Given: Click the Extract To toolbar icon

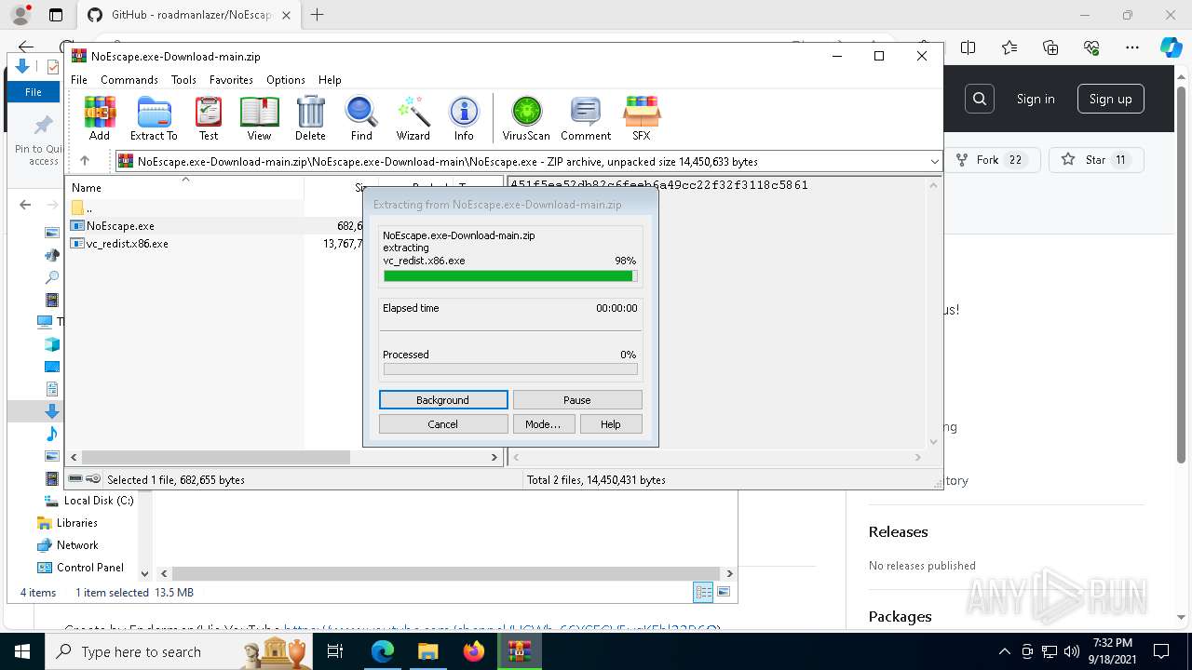Looking at the screenshot, I should click(x=154, y=118).
